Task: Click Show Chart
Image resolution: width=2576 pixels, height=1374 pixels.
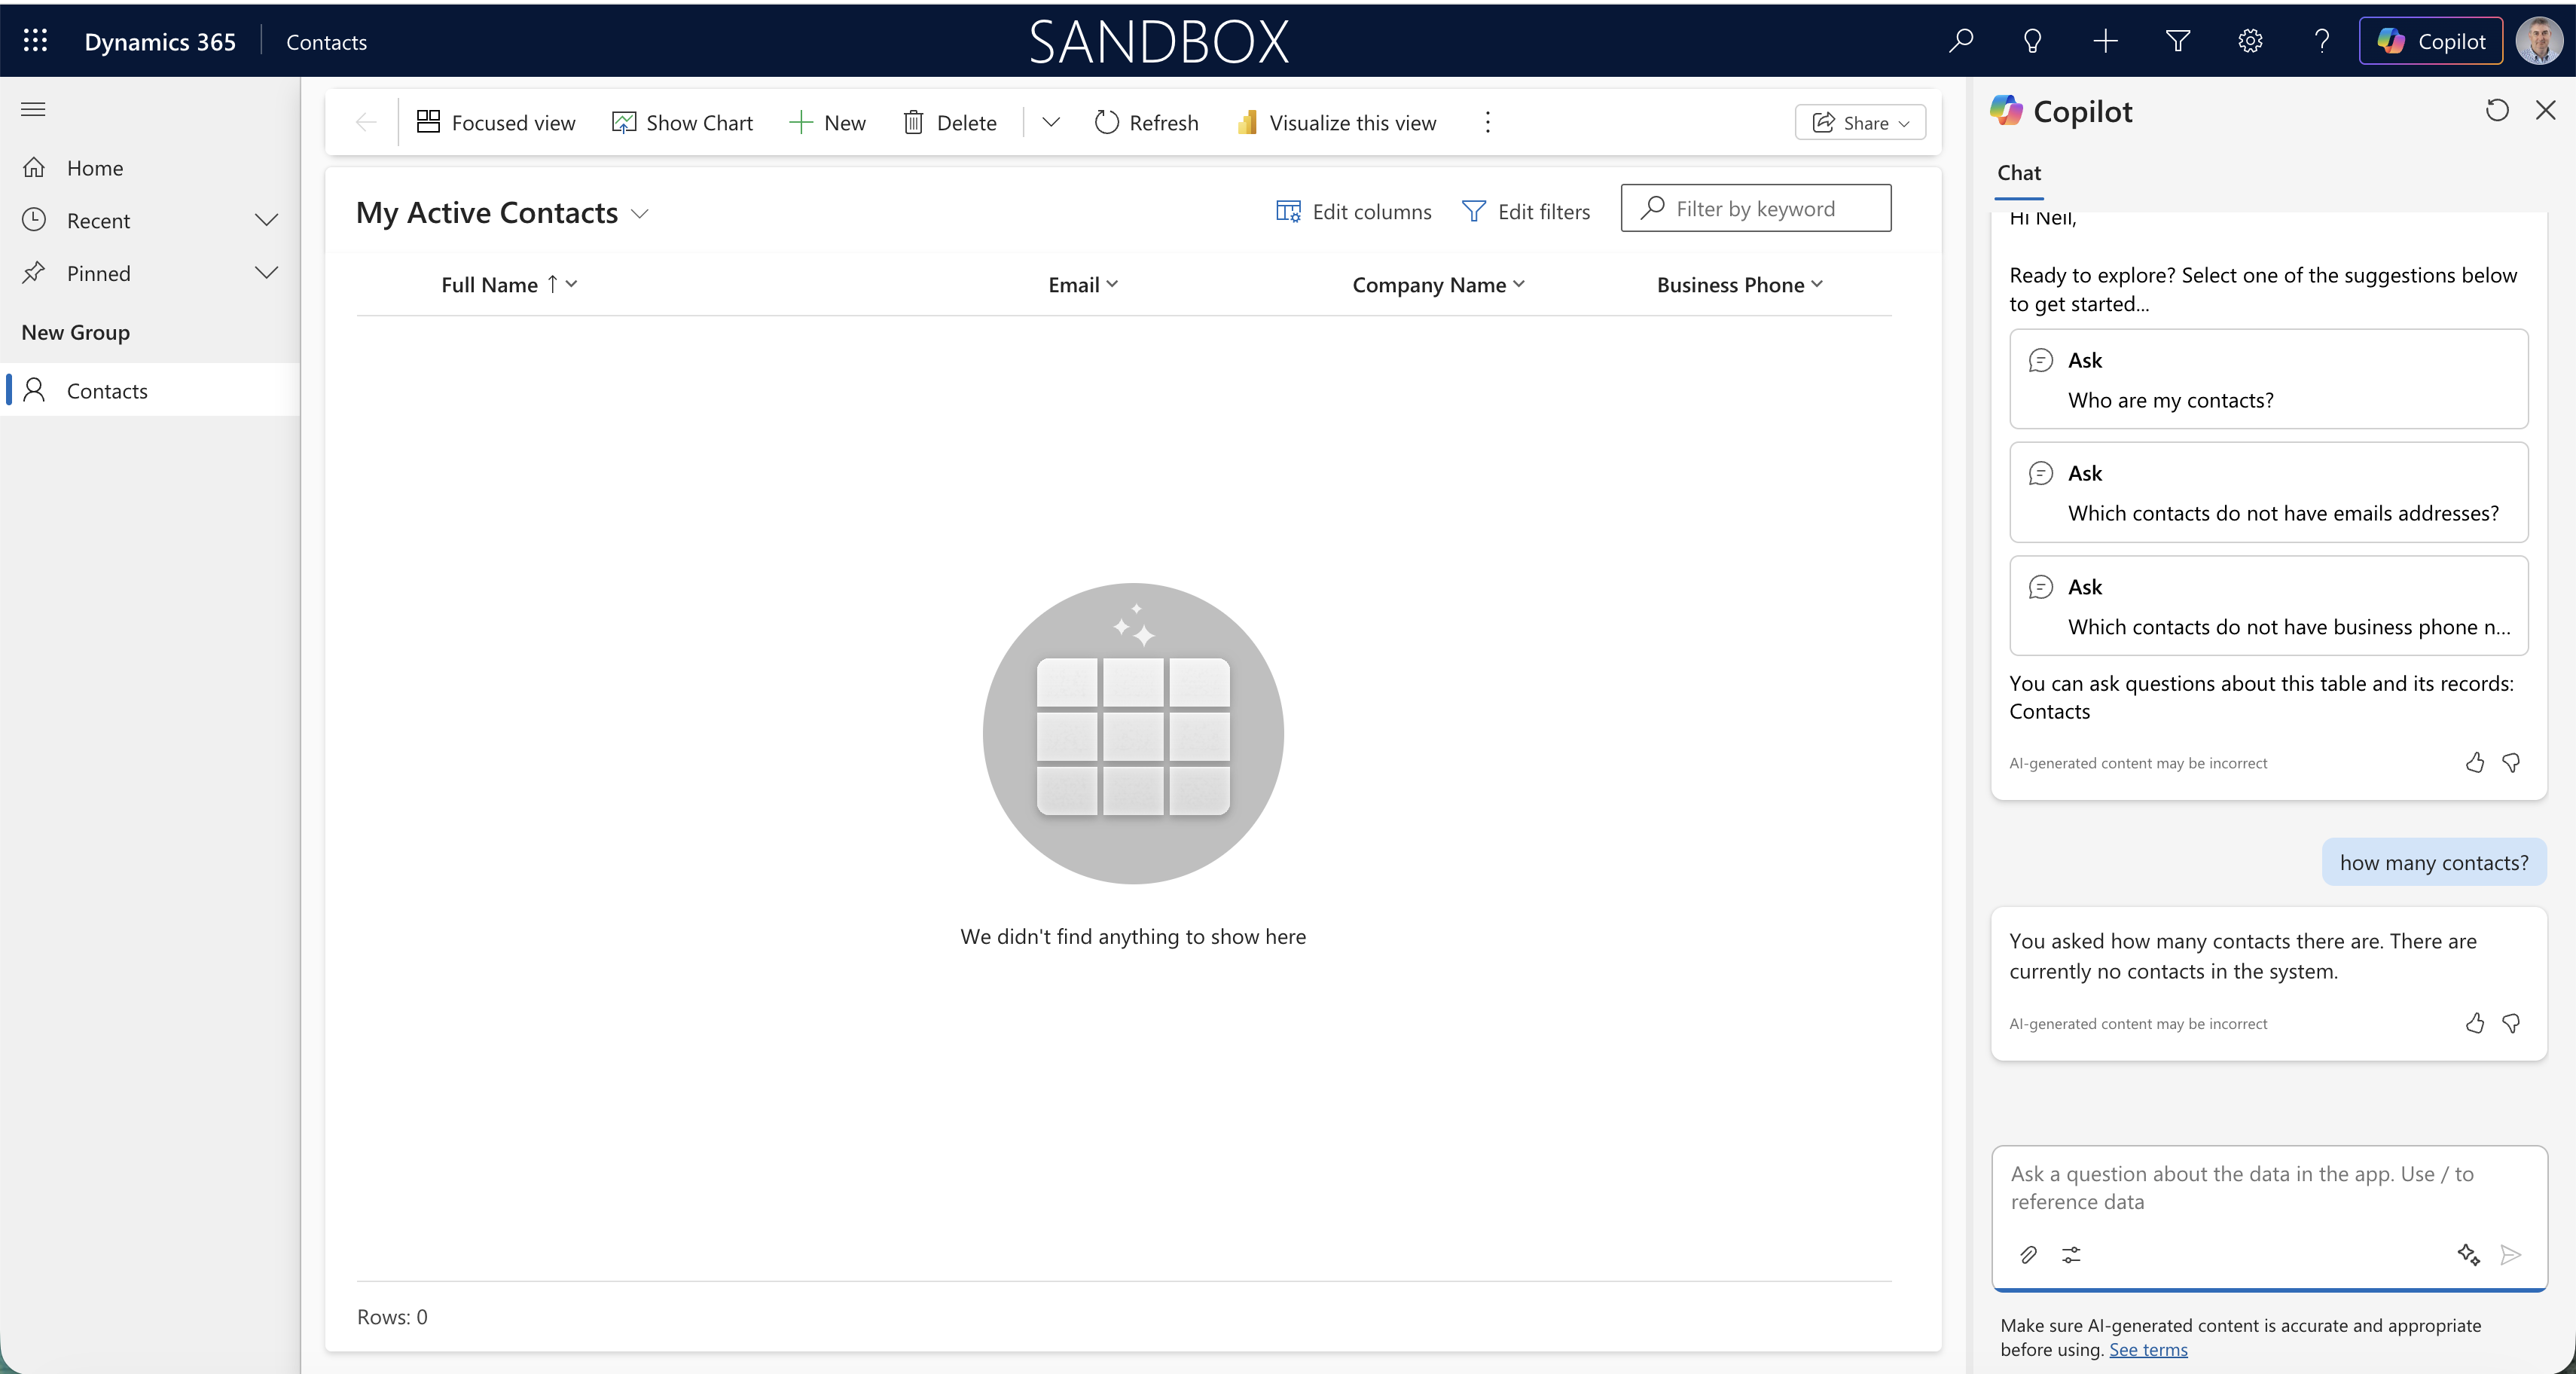Action: coord(683,123)
